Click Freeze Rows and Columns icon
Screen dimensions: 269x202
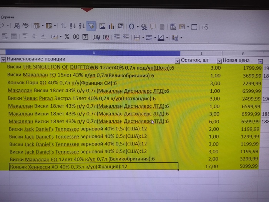point(182,27)
